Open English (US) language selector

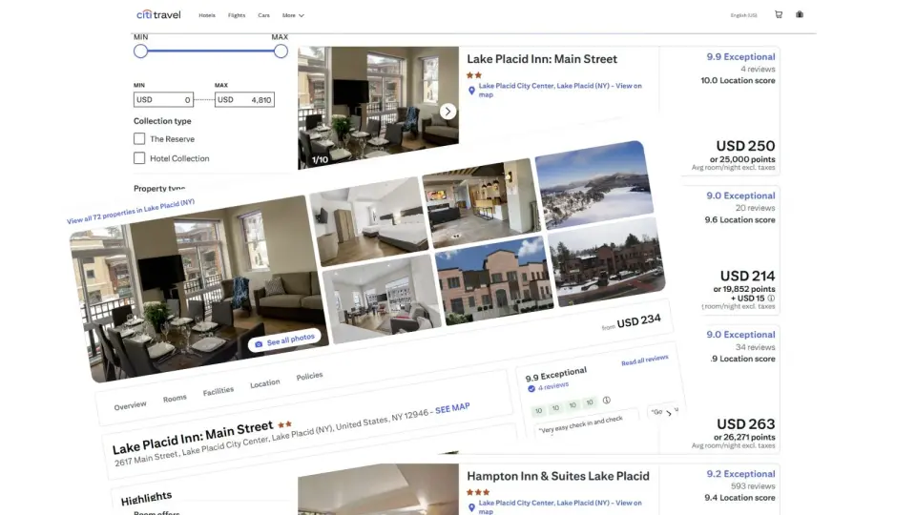pyautogui.click(x=743, y=15)
